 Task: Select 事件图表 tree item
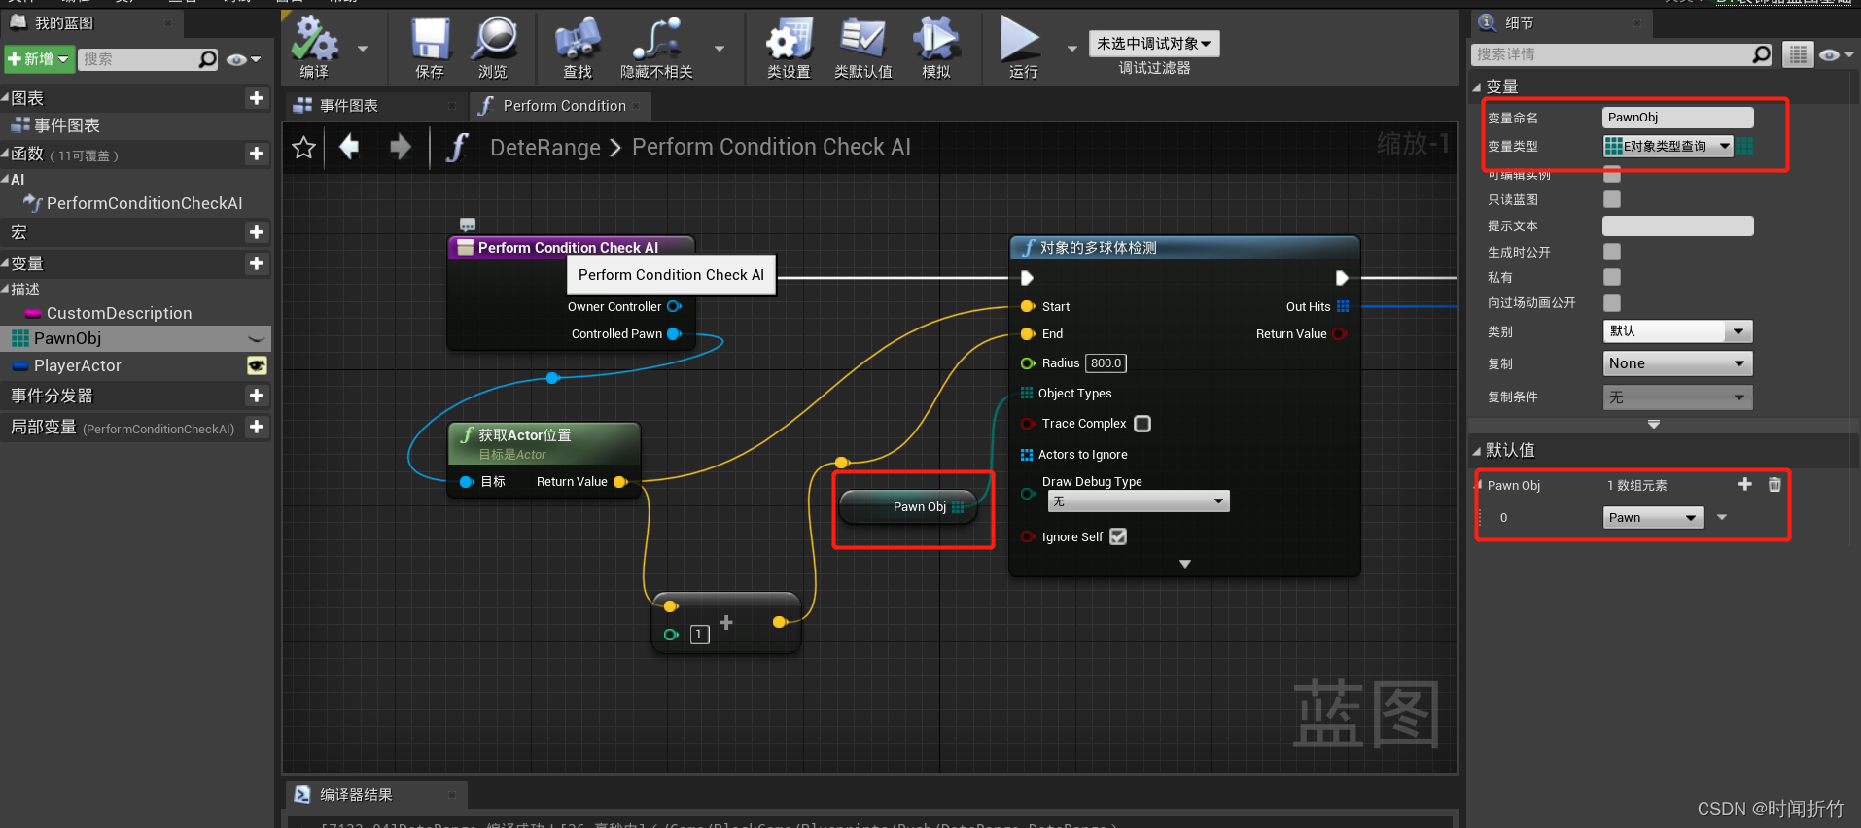[x=67, y=125]
